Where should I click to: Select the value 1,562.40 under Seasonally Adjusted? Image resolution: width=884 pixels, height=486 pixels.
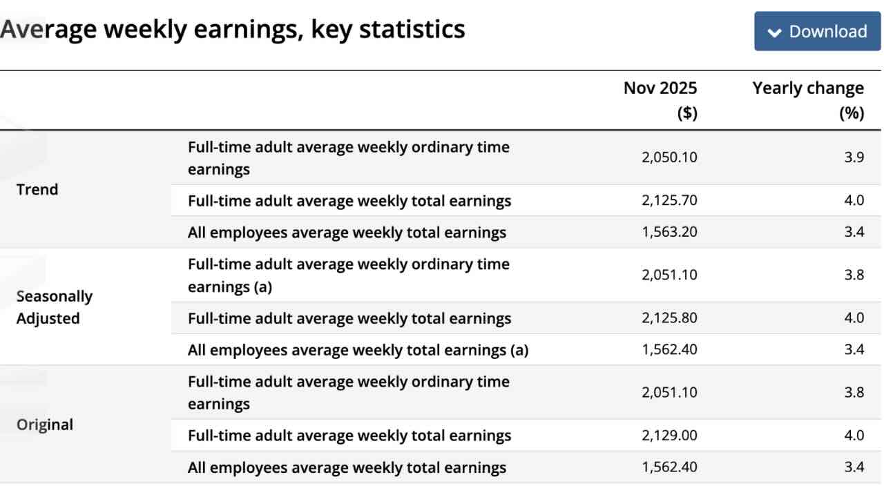pyautogui.click(x=669, y=350)
